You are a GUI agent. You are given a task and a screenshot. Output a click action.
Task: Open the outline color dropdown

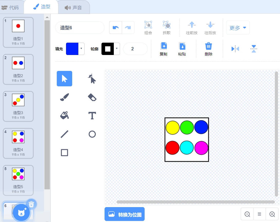click(x=117, y=49)
